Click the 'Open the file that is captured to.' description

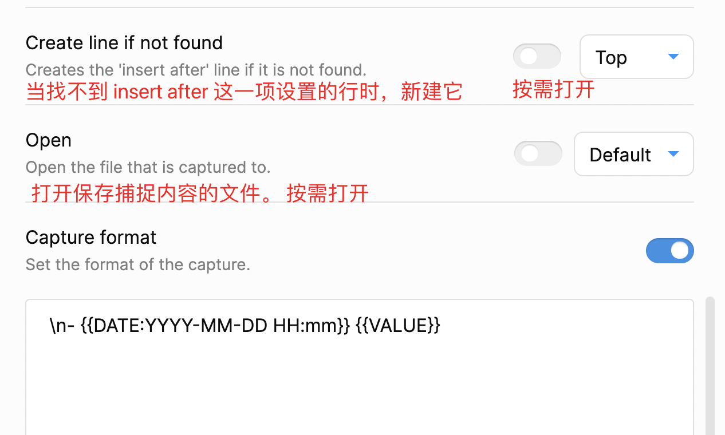pos(148,167)
